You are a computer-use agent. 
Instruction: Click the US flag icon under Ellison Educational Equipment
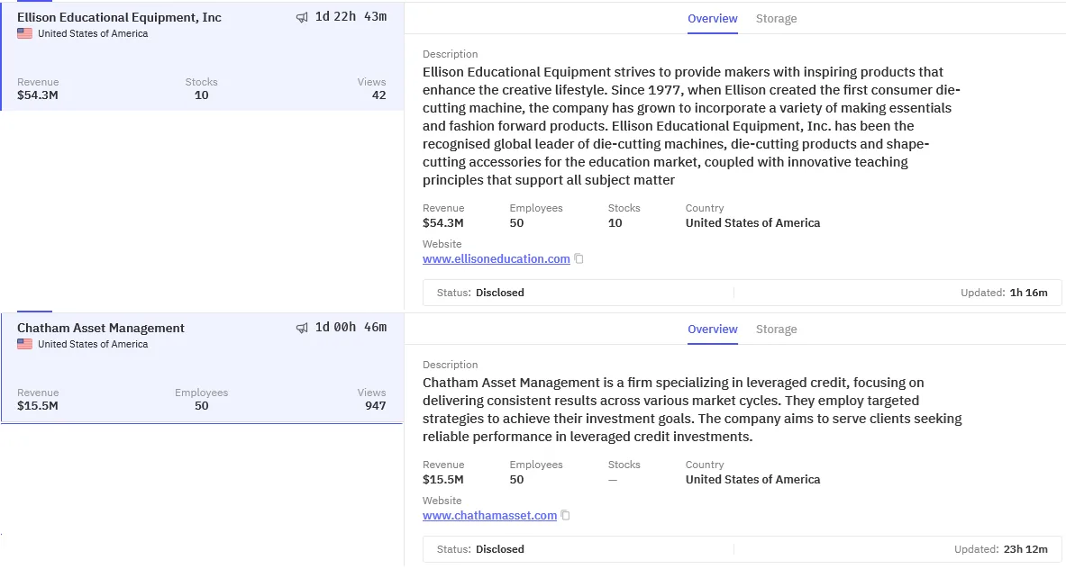(23, 33)
